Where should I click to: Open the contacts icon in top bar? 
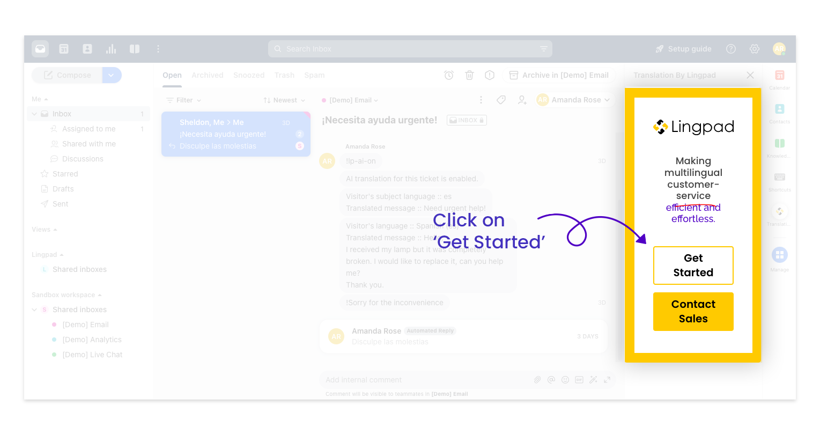(x=87, y=49)
